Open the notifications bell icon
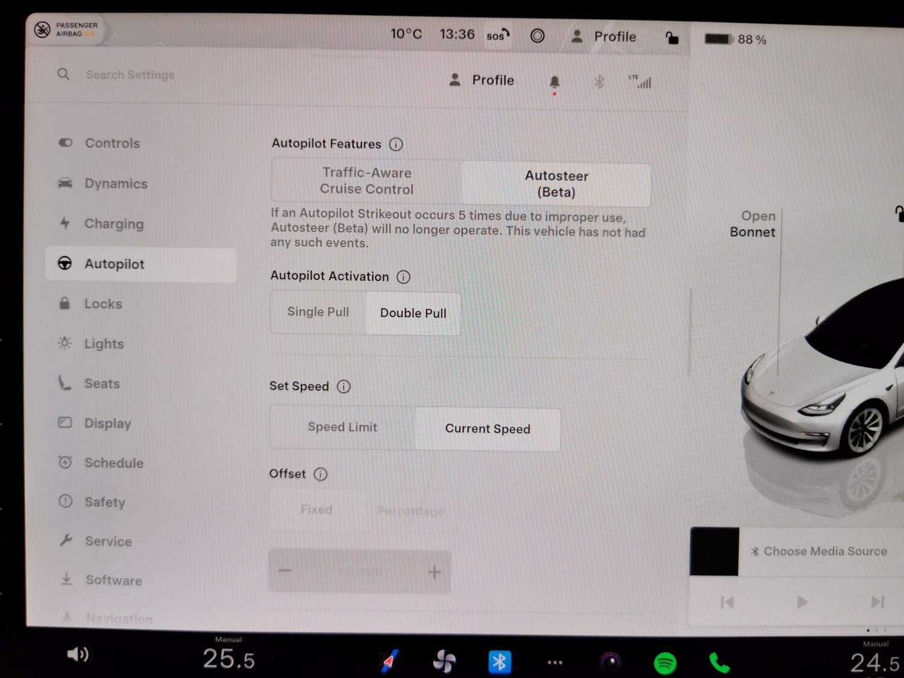This screenshot has height=678, width=904. pos(554,81)
